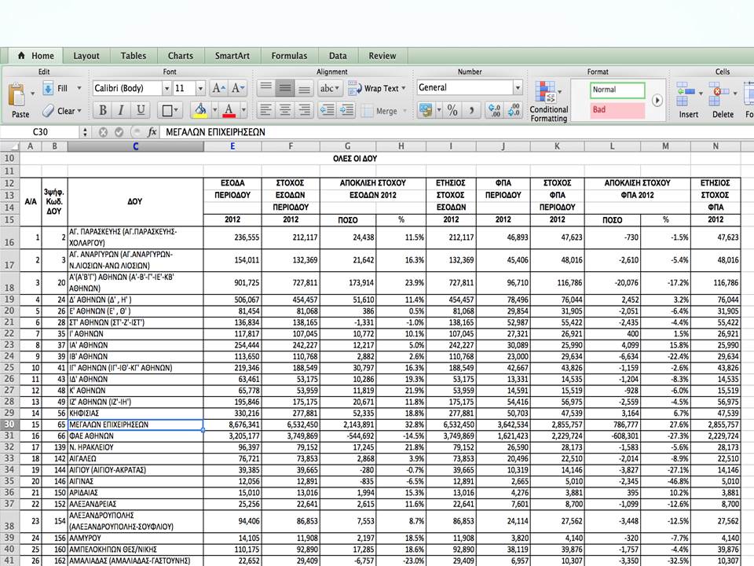754x566 pixels.
Task: Open the font color picker arrow
Action: click(243, 111)
